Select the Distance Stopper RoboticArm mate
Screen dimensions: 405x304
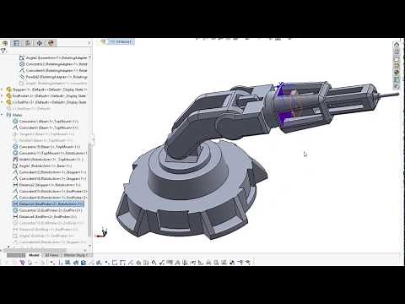click(46, 185)
